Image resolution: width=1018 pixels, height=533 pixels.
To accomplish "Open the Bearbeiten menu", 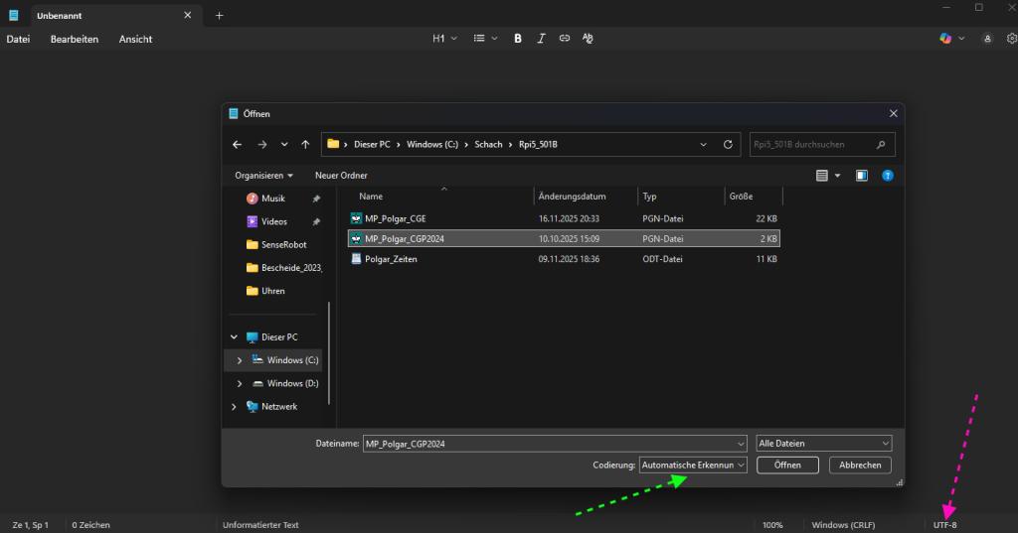I will [75, 39].
